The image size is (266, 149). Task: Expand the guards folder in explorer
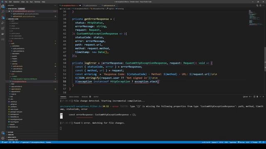point(15,56)
